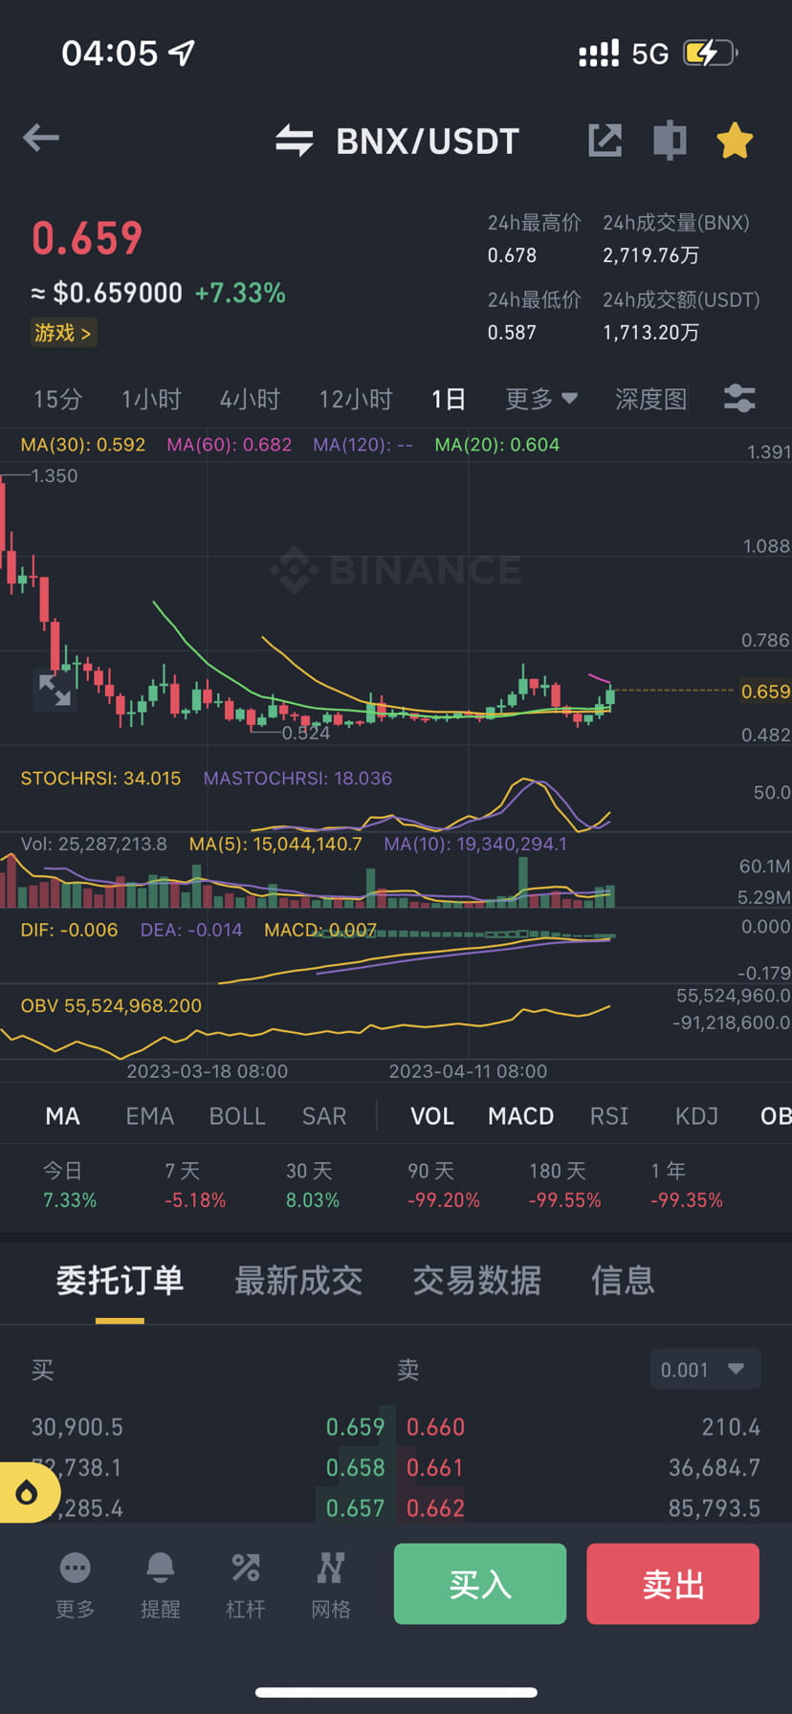The image size is (792, 1714).
Task: Tap the 7 天 -5.18% stat
Action: 195,1185
